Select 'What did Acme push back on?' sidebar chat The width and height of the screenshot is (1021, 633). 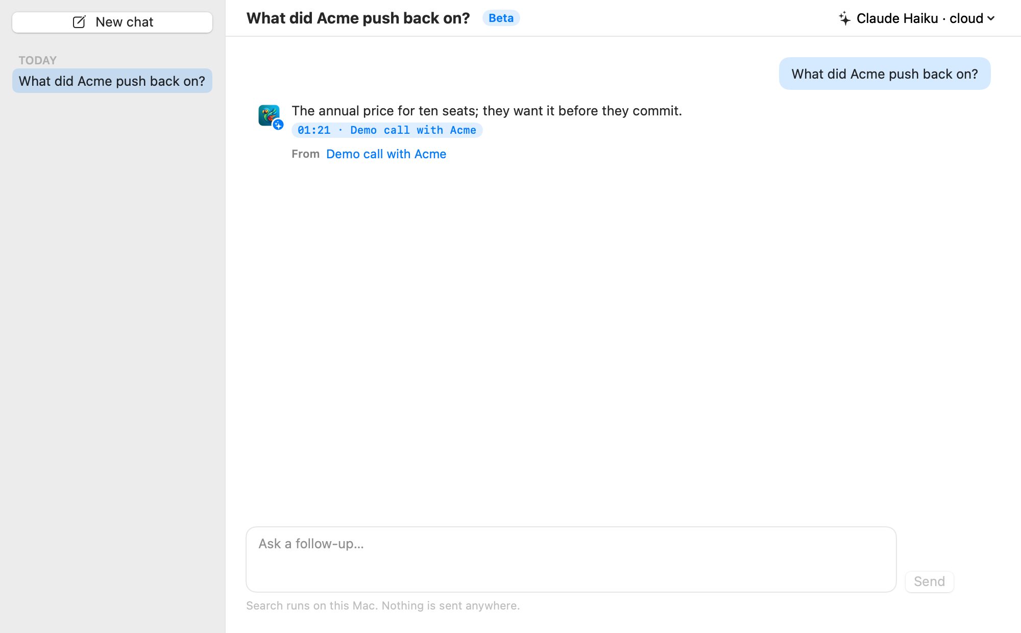[x=112, y=81]
